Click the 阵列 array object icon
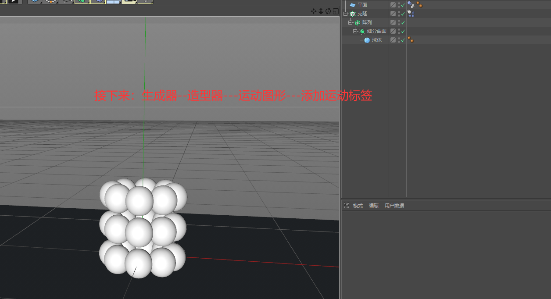Viewport: 551px width, 299px height. coord(357,22)
